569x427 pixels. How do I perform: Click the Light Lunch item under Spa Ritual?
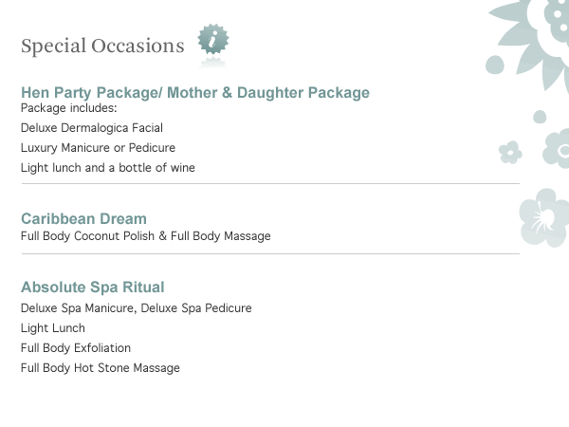click(x=53, y=328)
